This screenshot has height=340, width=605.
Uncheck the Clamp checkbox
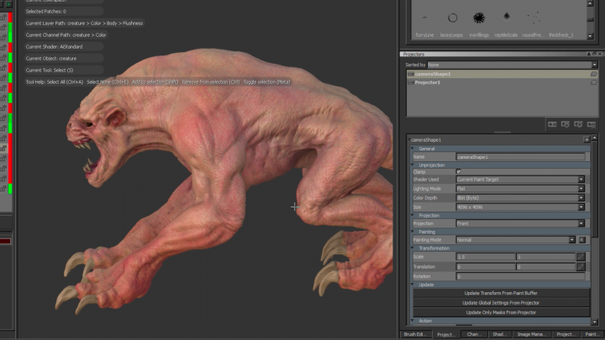(x=459, y=171)
